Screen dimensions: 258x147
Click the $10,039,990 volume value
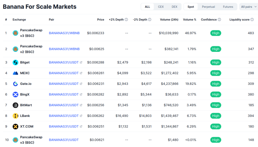pyautogui.click(x=168, y=33)
